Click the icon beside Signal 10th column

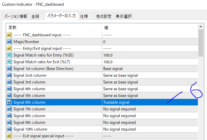[9, 129]
